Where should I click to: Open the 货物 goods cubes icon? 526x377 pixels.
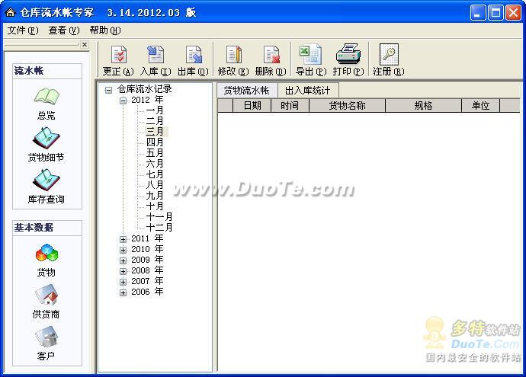(x=47, y=253)
